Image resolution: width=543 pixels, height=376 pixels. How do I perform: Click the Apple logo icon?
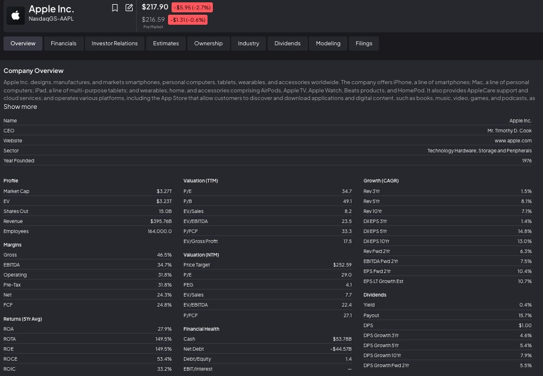pyautogui.click(x=15, y=15)
